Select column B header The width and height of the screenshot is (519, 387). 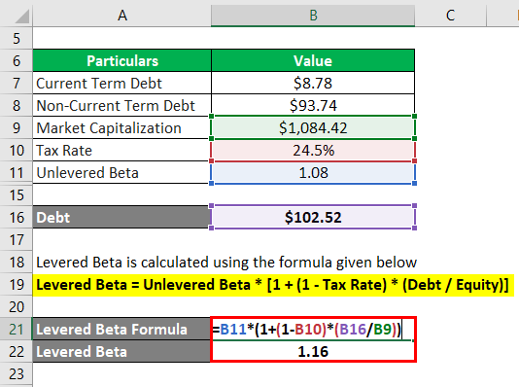click(313, 16)
